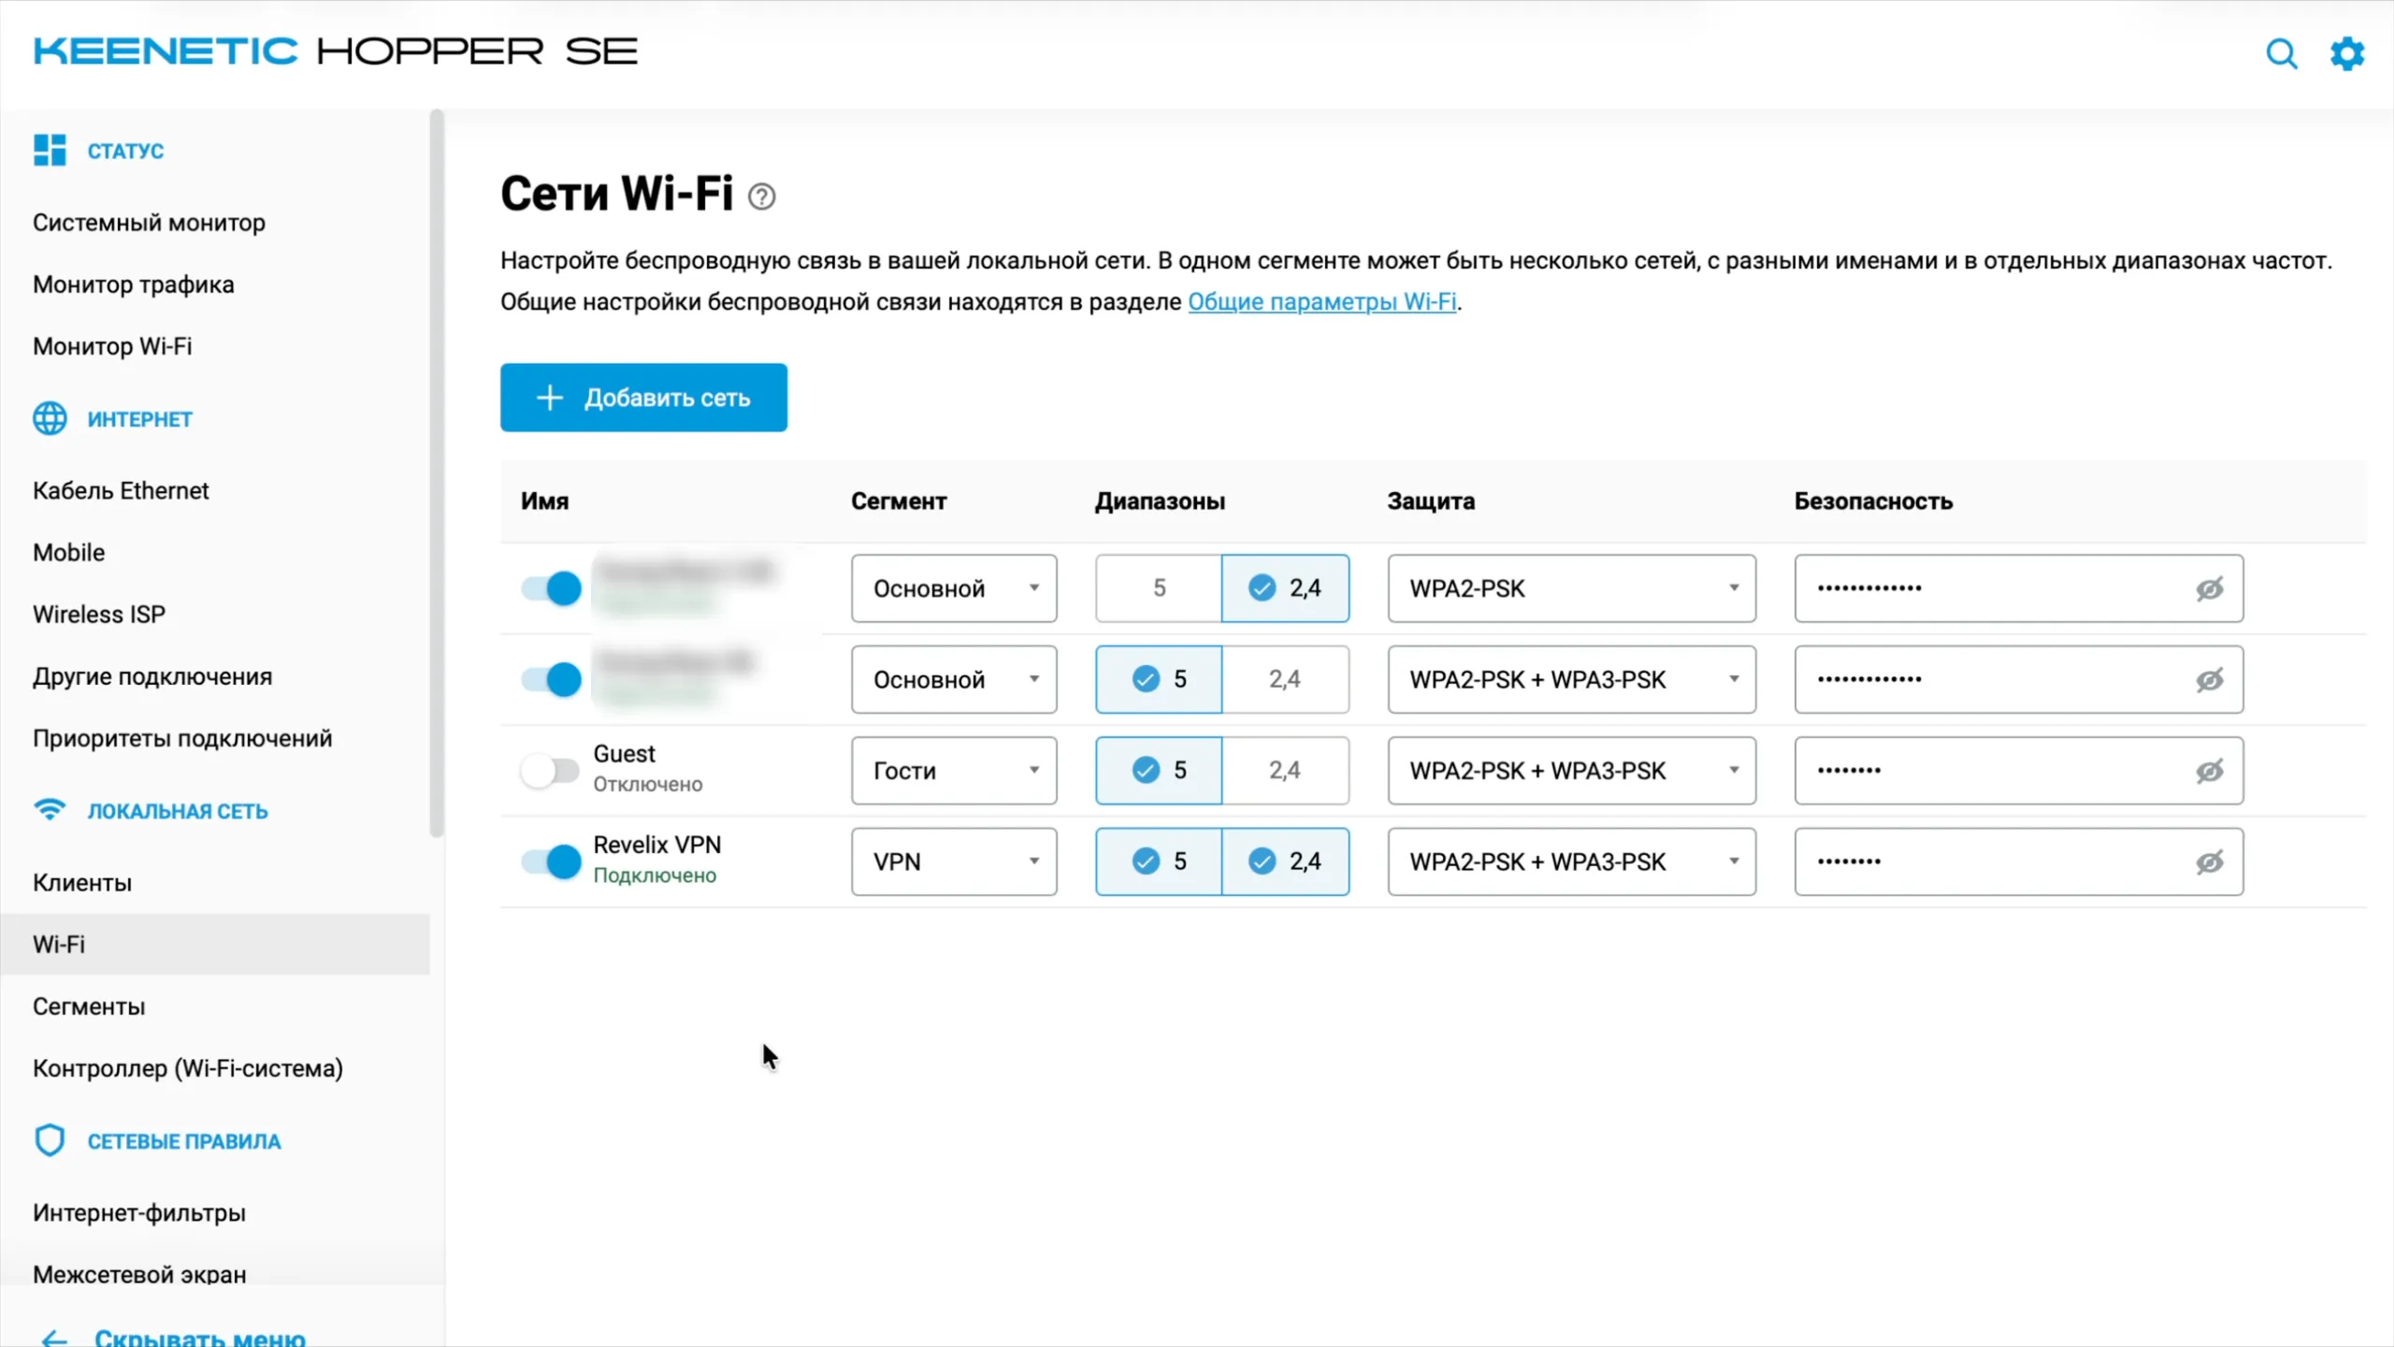This screenshot has width=2394, height=1347.
Task: Open the search magnifier icon
Action: click(2282, 53)
